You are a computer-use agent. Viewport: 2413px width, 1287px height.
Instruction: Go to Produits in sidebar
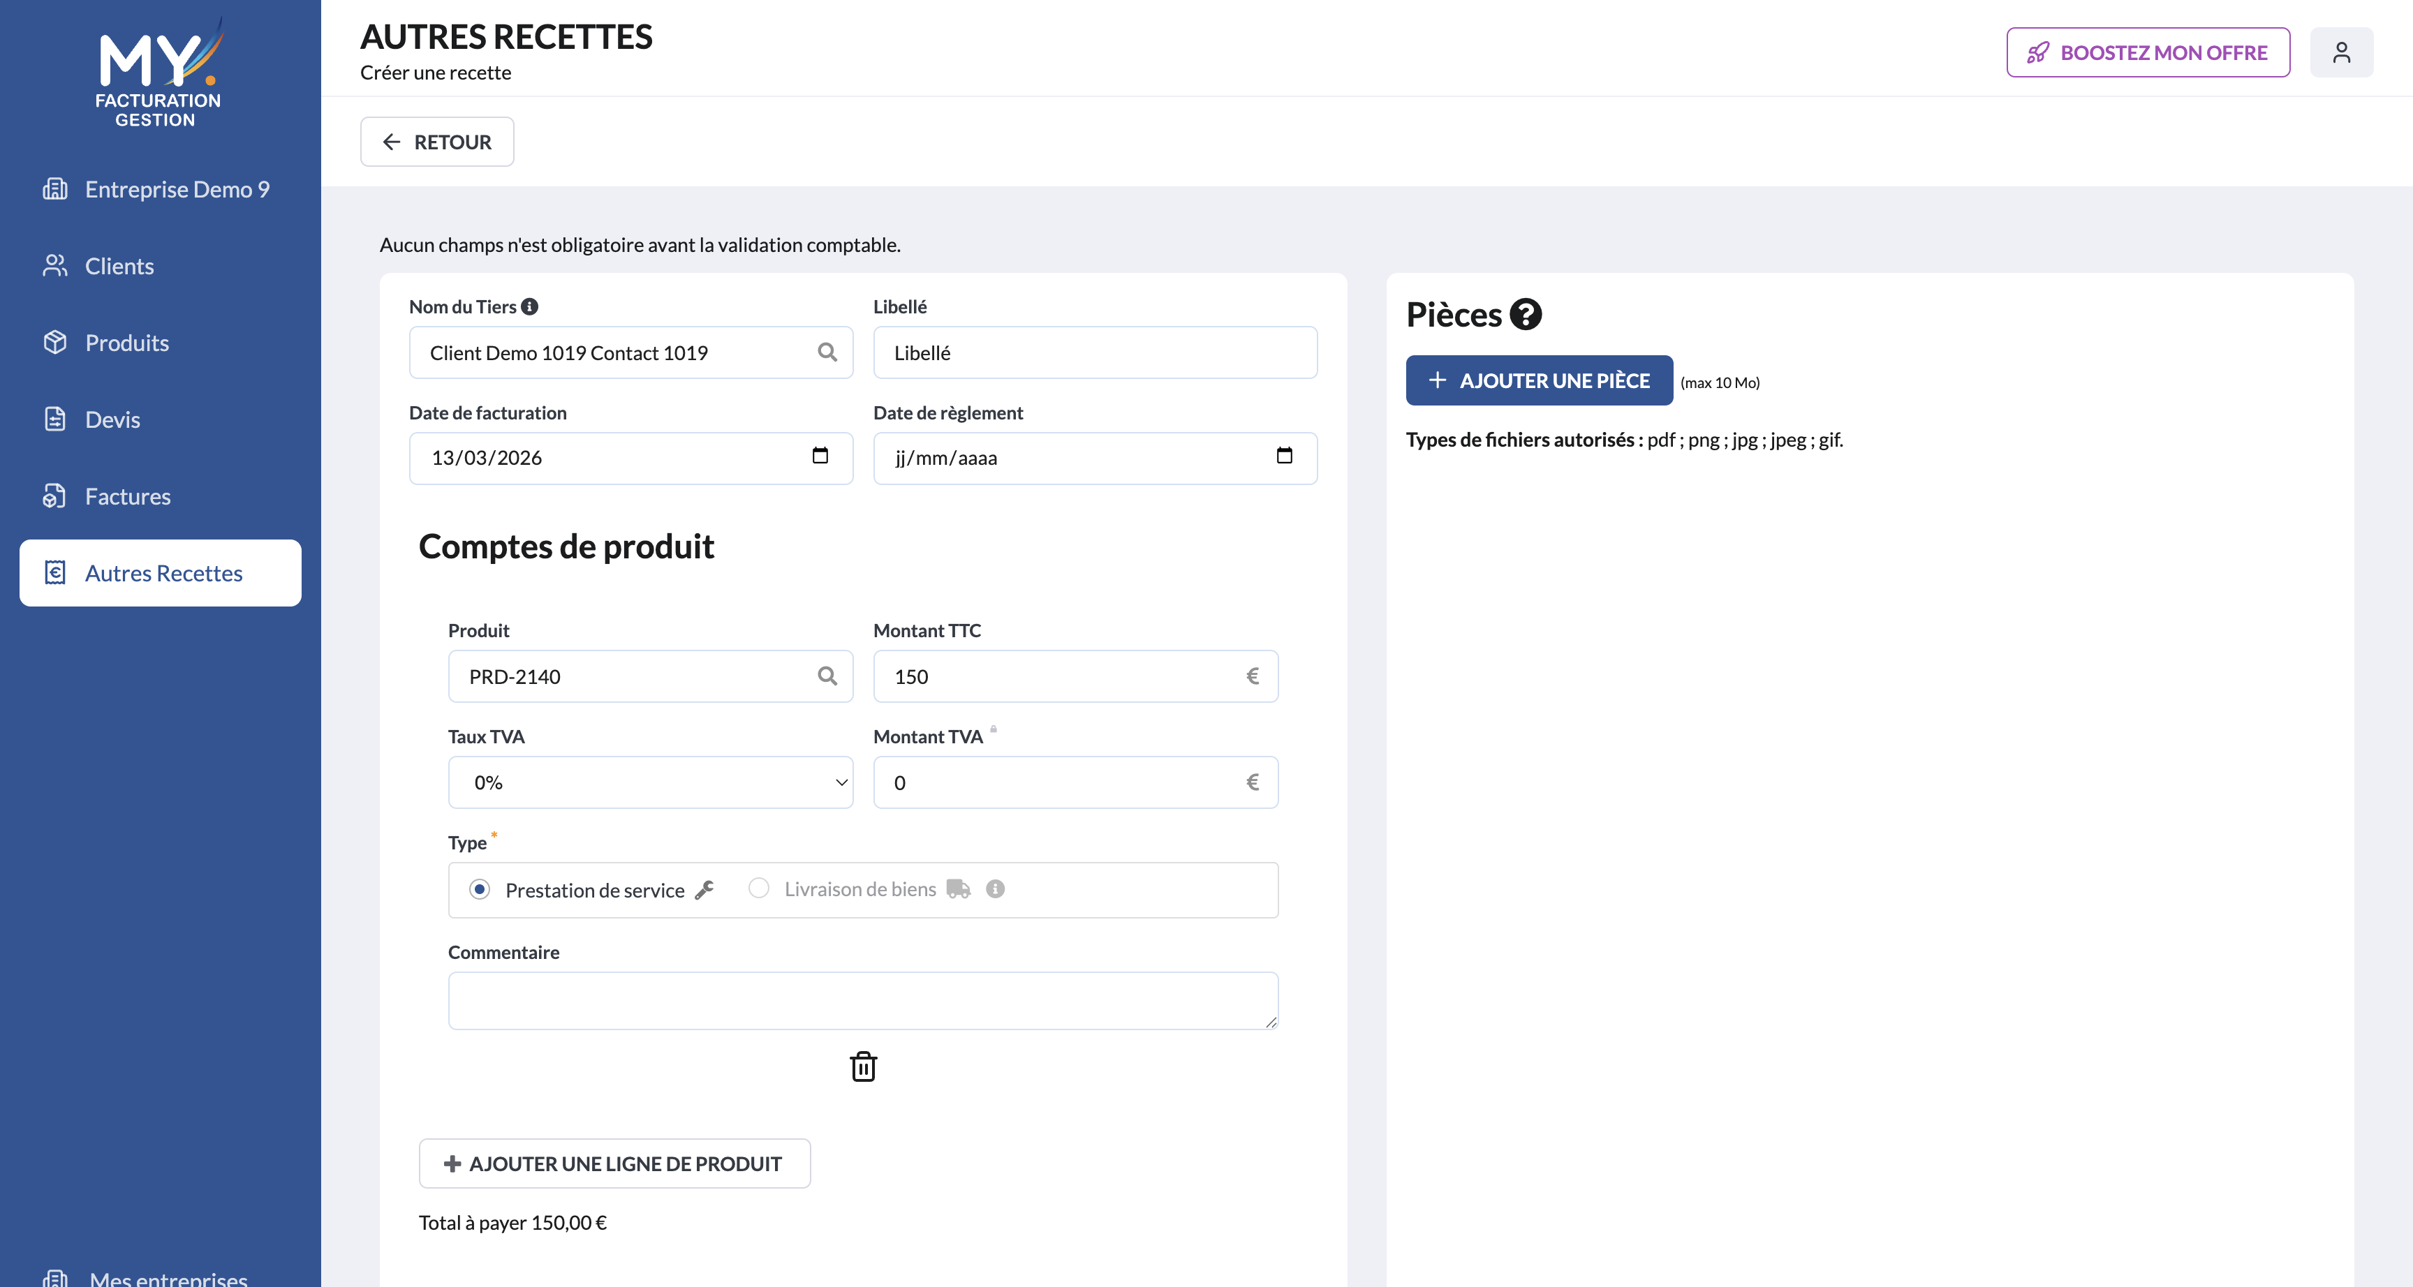pyautogui.click(x=160, y=343)
